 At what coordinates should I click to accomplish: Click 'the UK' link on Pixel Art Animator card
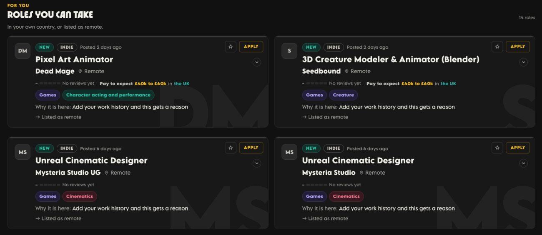[182, 84]
